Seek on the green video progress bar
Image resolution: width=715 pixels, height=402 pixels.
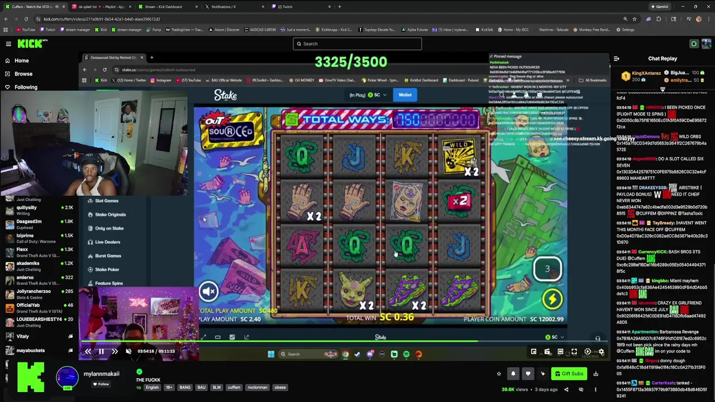pyautogui.click(x=344, y=342)
